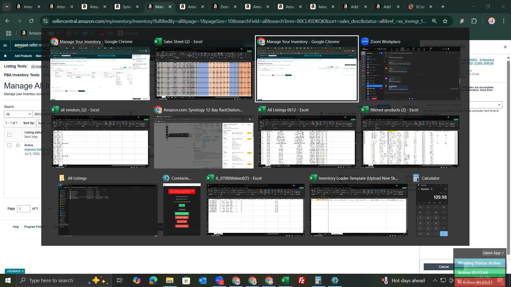Screen dimensions: 511x287
Task: Open Chrome three-dot menu
Action: (x=504, y=21)
